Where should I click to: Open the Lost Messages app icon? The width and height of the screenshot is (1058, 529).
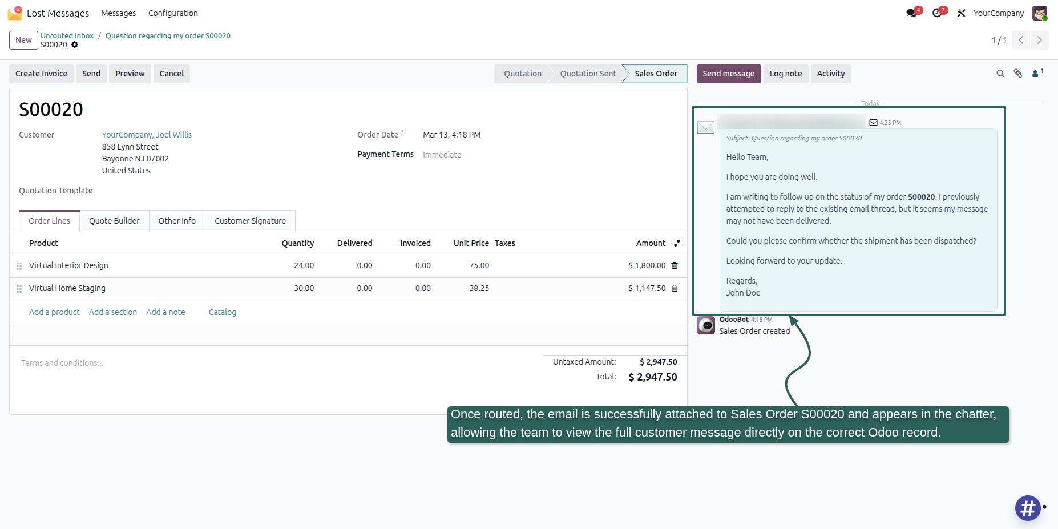tap(15, 13)
